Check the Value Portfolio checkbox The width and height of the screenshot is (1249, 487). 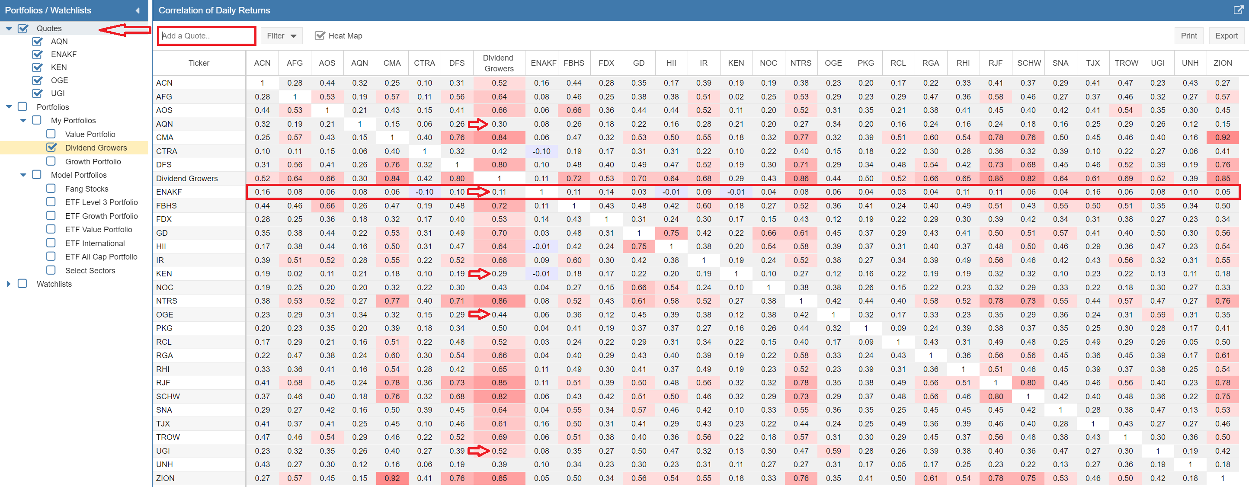click(x=51, y=134)
